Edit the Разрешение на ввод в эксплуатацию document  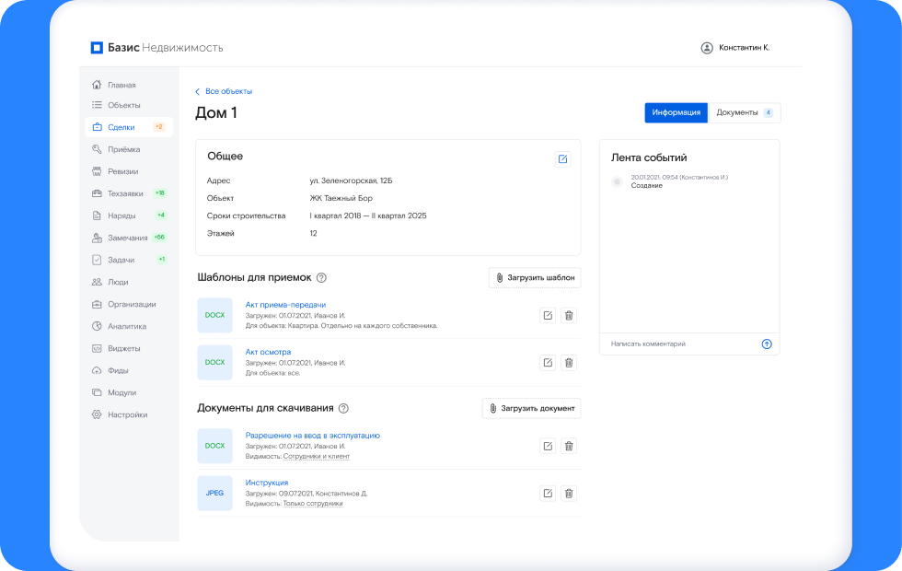pos(548,446)
